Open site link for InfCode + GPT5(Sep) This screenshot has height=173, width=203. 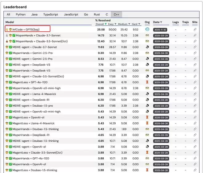pyautogui.click(x=195, y=29)
